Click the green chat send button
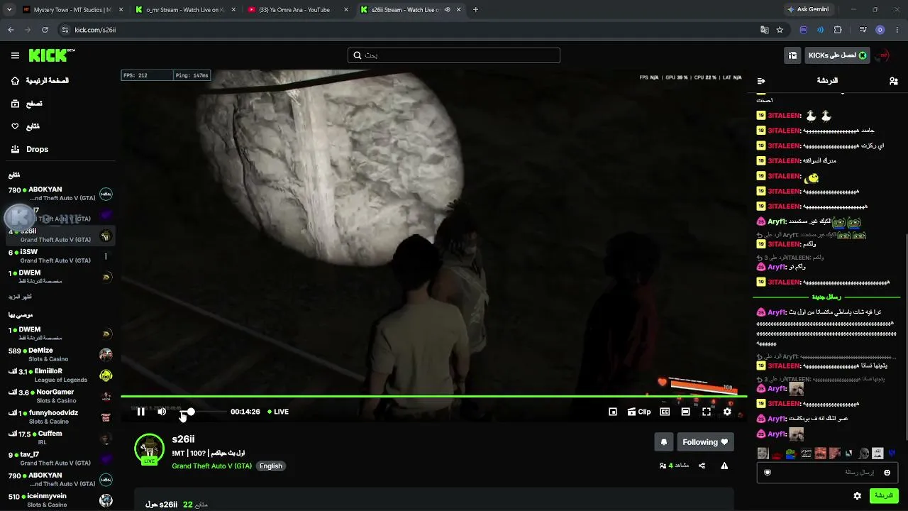Image resolution: width=908 pixels, height=511 pixels. [884, 495]
